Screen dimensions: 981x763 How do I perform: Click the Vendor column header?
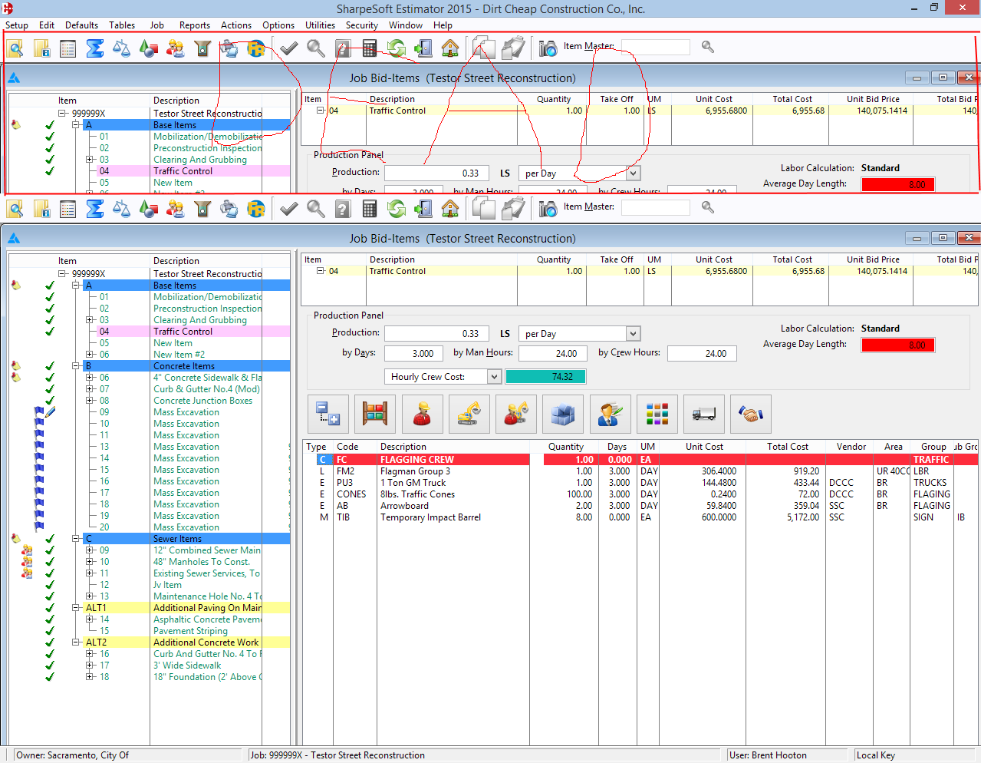pos(851,447)
